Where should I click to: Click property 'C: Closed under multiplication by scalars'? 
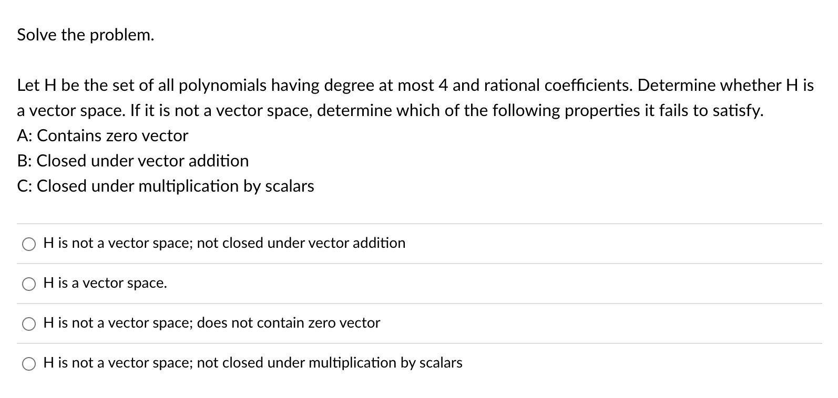[165, 186]
